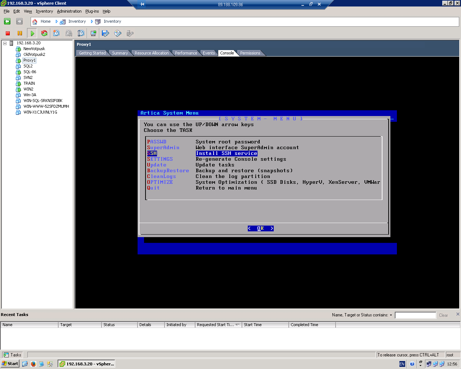Click the green Back navigation arrow

click(x=7, y=21)
